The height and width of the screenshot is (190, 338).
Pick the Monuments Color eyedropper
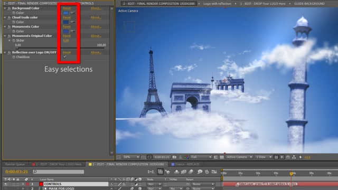(x=73, y=31)
